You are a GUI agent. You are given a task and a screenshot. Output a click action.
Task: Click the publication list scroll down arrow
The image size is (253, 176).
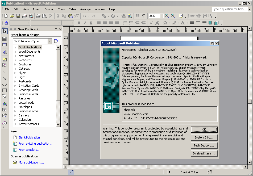pyautogui.click(x=58, y=125)
